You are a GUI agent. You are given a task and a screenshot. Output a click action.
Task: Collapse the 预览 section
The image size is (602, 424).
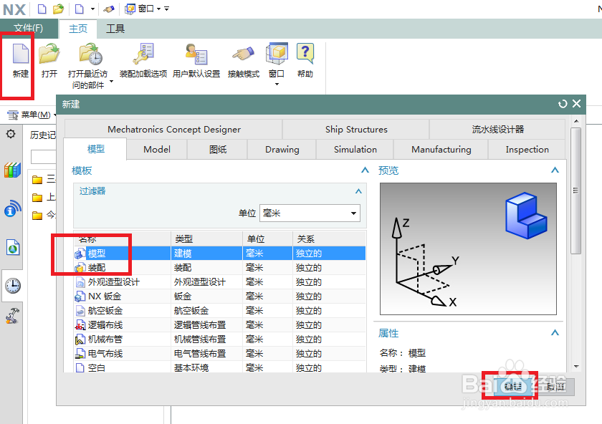coord(555,170)
